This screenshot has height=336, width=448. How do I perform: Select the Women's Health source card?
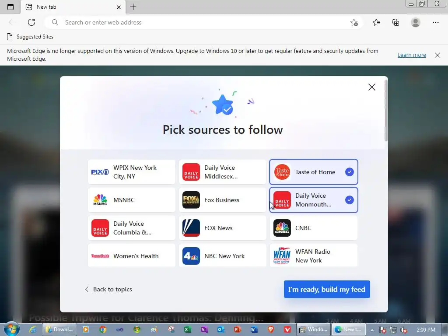[132, 255]
